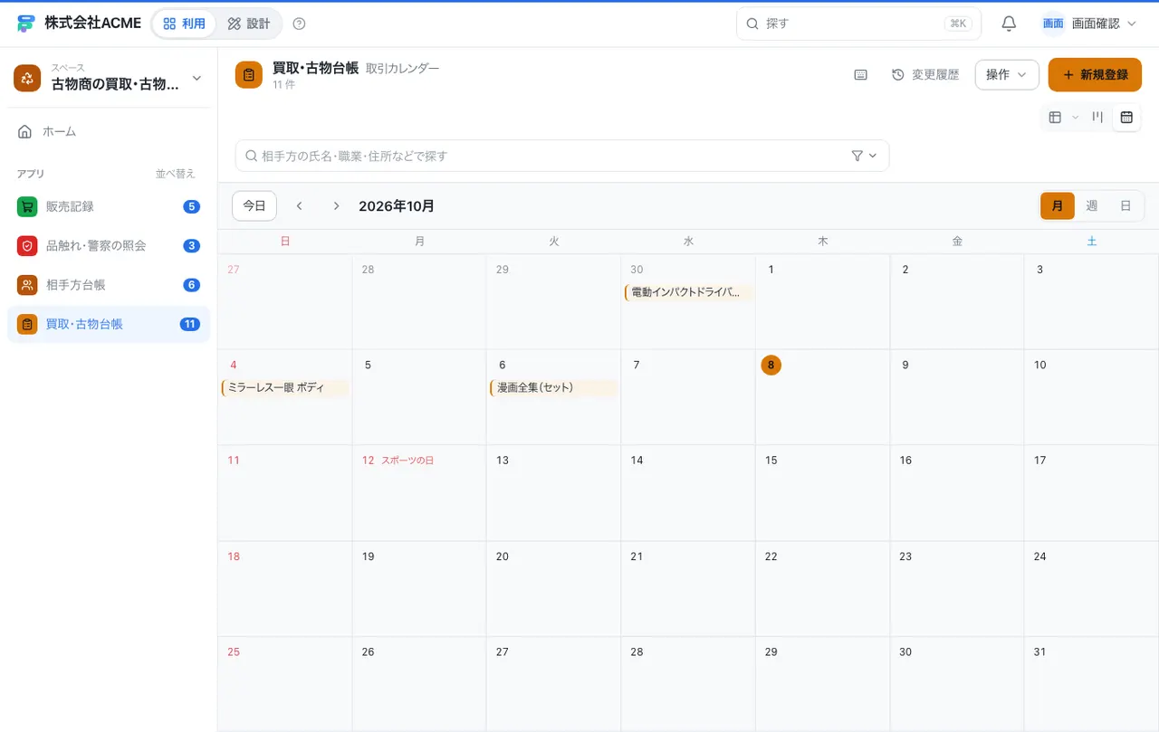
Task: Click date 22 in calendar
Action: (x=771, y=556)
